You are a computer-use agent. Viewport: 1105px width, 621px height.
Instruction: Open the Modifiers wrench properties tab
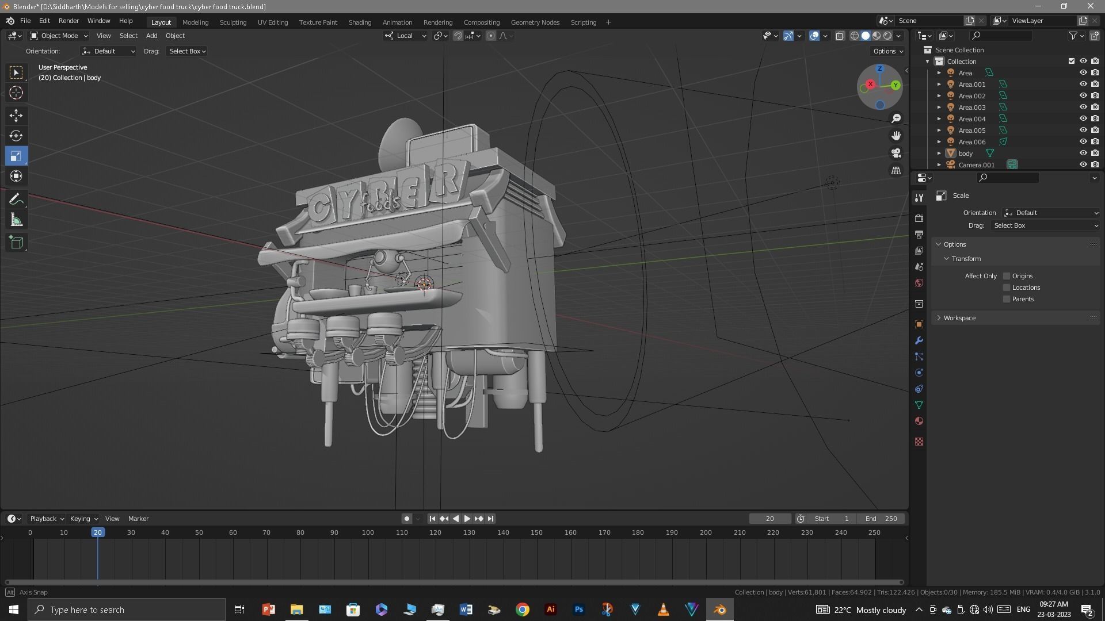point(919,340)
